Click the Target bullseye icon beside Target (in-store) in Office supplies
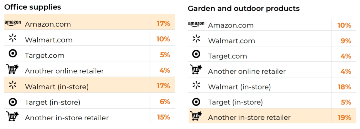The height and width of the screenshot is (129, 360). [x=13, y=102]
